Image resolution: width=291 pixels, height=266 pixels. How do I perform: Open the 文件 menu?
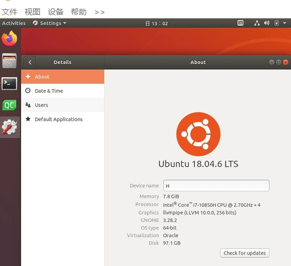pos(9,12)
